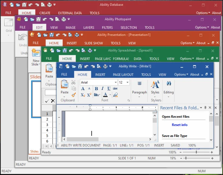This screenshot has height=175, width=223.
Task: Expand Quick Access customize arrow in Write
Action: click(x=110, y=66)
